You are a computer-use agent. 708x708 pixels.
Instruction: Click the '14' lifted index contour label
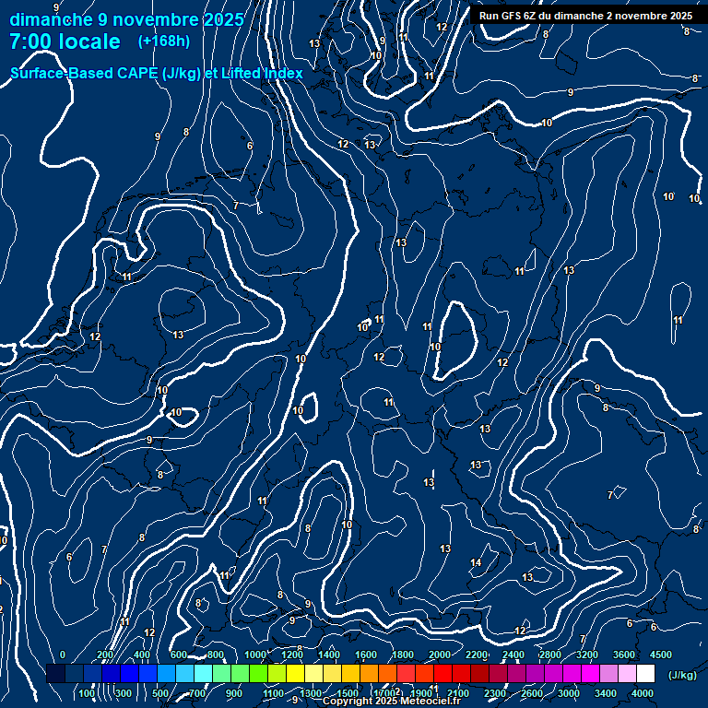476,562
